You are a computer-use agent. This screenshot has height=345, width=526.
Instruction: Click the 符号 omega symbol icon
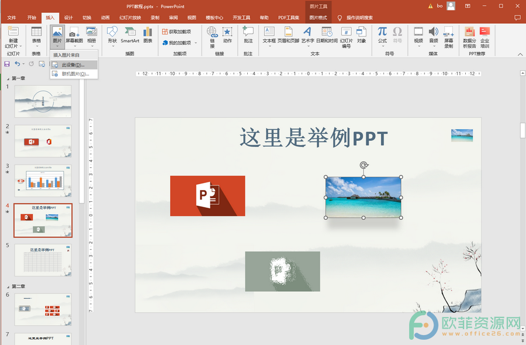click(397, 32)
